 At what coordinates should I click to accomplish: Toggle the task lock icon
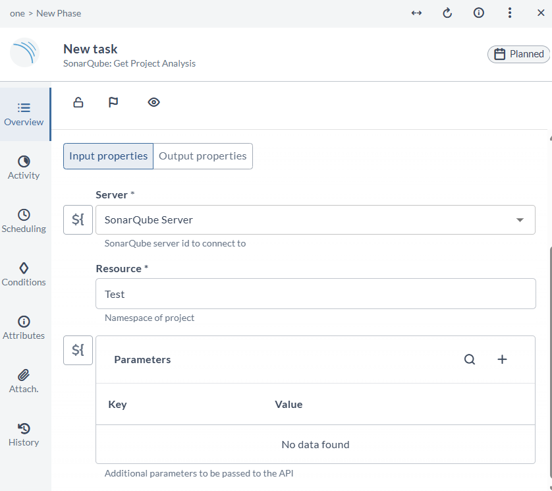pyautogui.click(x=78, y=102)
